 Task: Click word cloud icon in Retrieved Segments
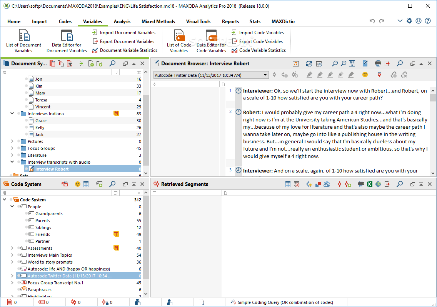coord(327,184)
